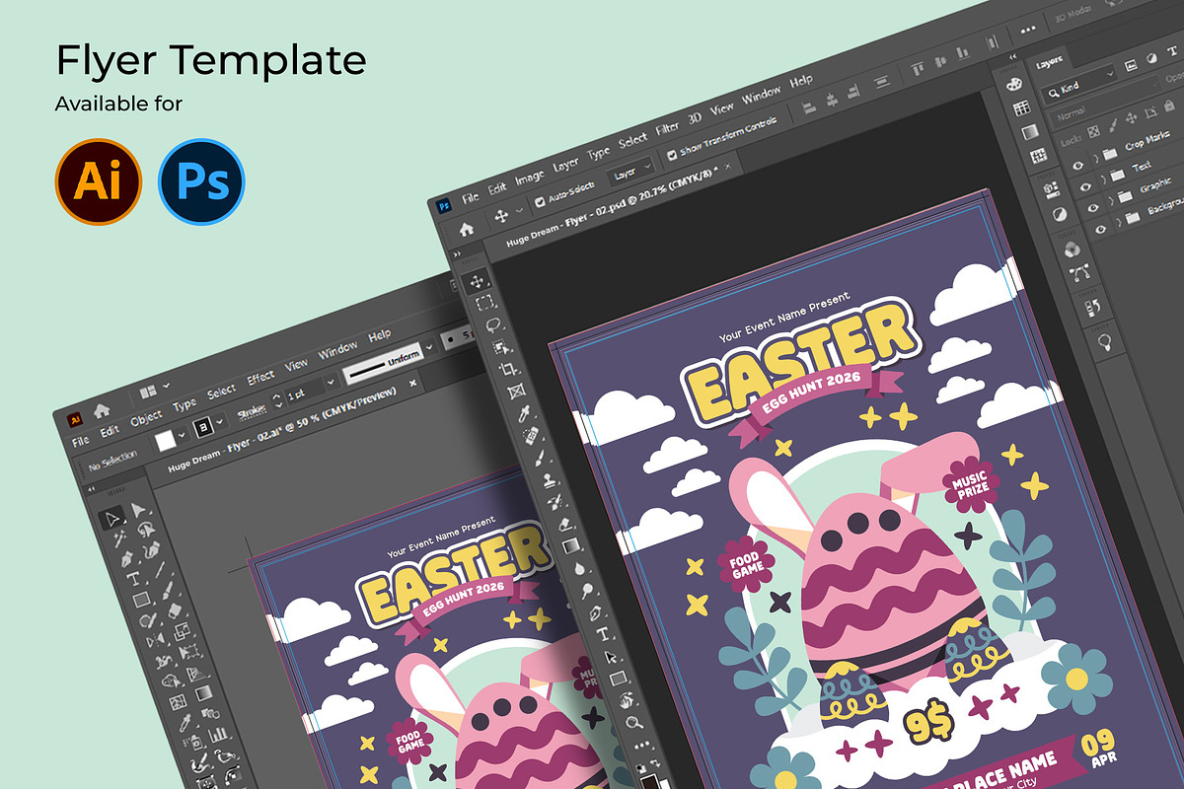Viewport: 1184px width, 789px height.
Task: Open the Illustrator Effect menu
Action: click(x=260, y=378)
